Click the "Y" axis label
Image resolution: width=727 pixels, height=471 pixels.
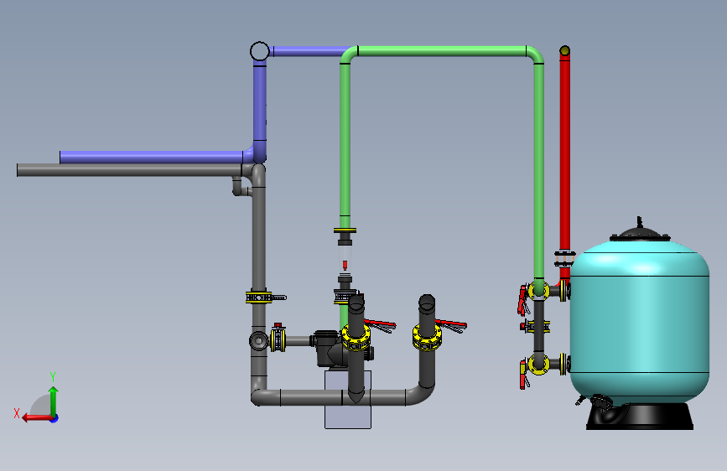53,377
